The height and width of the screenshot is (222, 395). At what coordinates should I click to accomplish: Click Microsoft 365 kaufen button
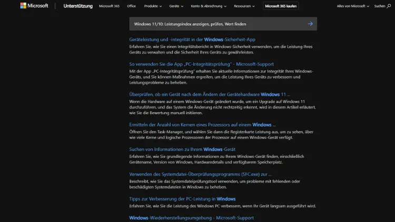tap(281, 6)
